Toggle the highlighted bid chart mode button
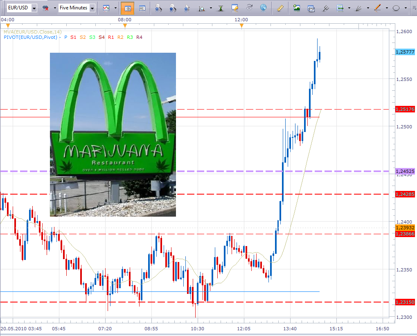This screenshot has width=417, height=336. 127,8
